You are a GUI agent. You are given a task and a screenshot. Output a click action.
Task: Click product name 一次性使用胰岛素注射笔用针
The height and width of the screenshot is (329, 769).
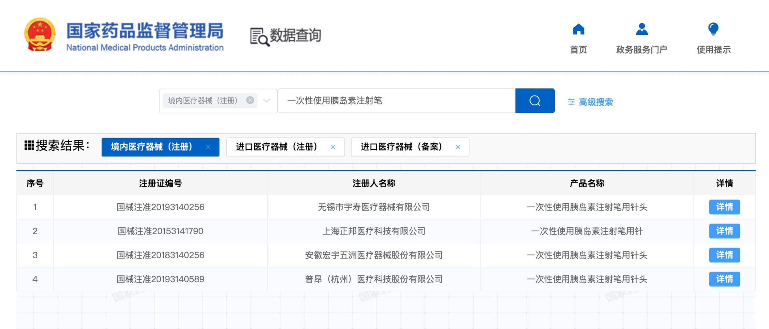587,231
